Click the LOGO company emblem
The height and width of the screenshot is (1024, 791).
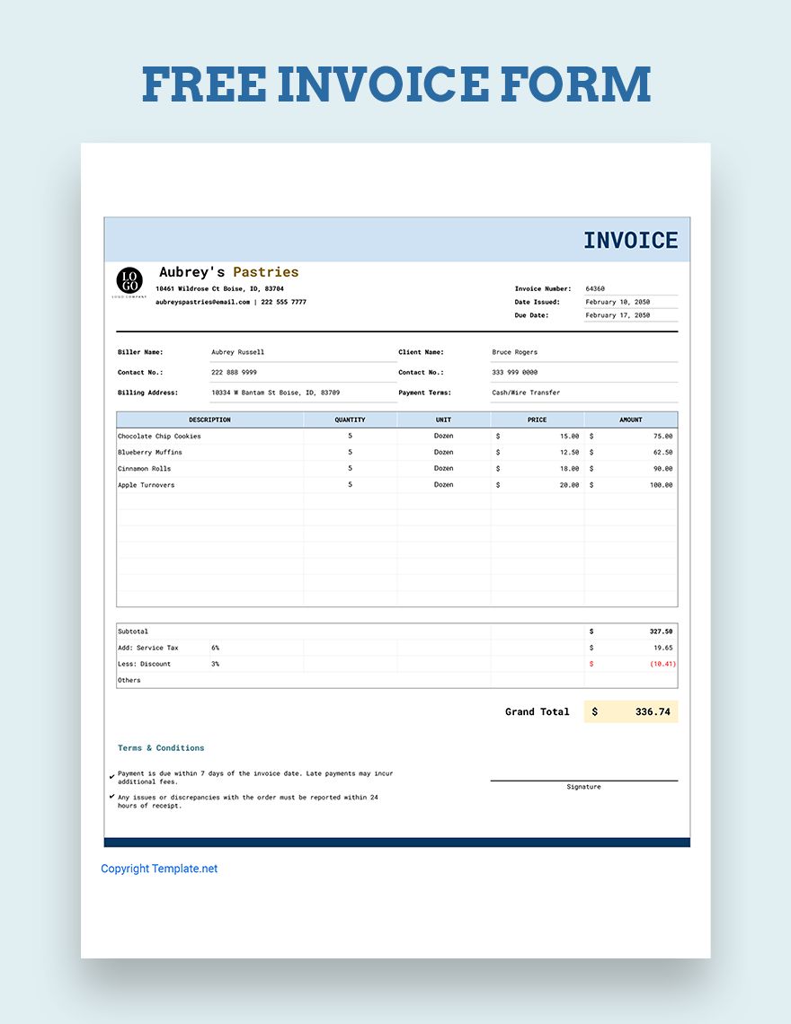[x=129, y=280]
